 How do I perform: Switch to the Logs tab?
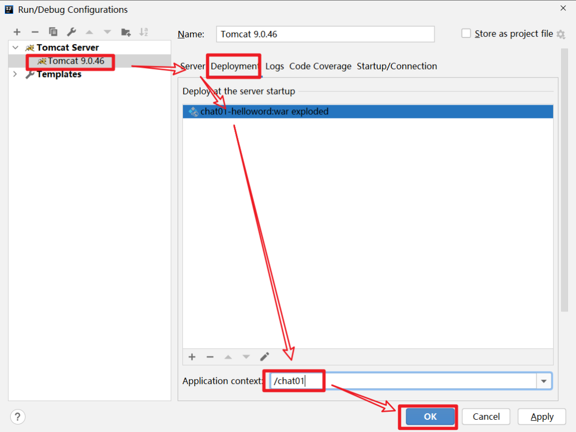coord(275,66)
